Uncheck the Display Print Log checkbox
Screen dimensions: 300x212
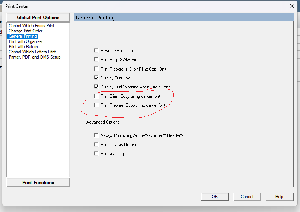(97, 78)
